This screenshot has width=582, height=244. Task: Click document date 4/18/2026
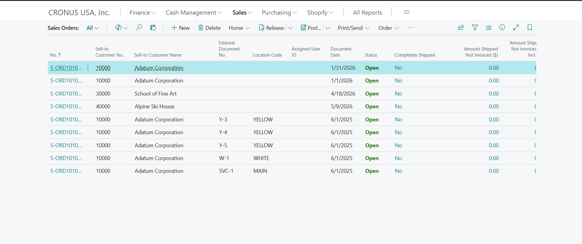tap(343, 93)
